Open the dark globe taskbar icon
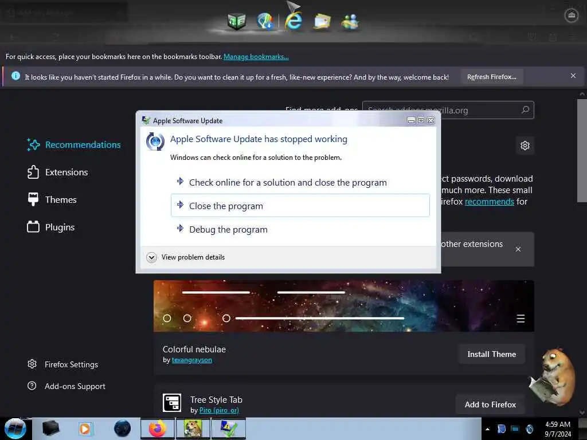Image resolution: width=587 pixels, height=440 pixels. [x=123, y=429]
